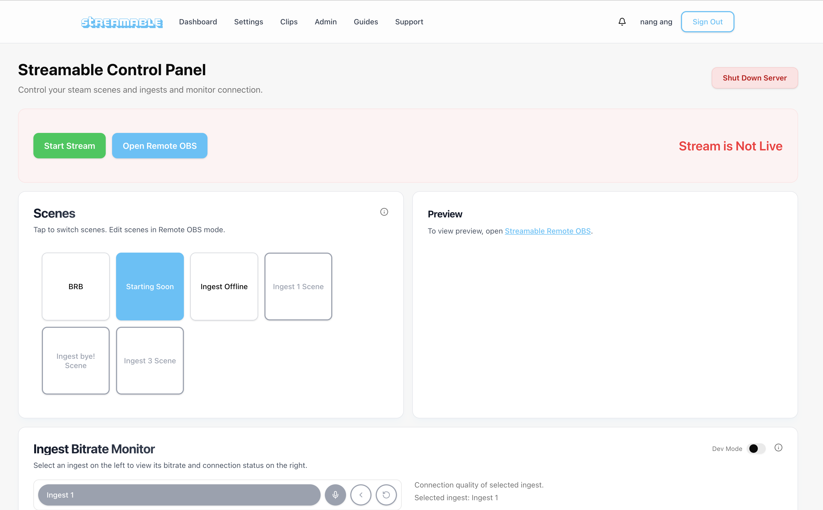Viewport: 823px width, 510px height.
Task: Click the Open Remote OBS button
Action: (159, 146)
